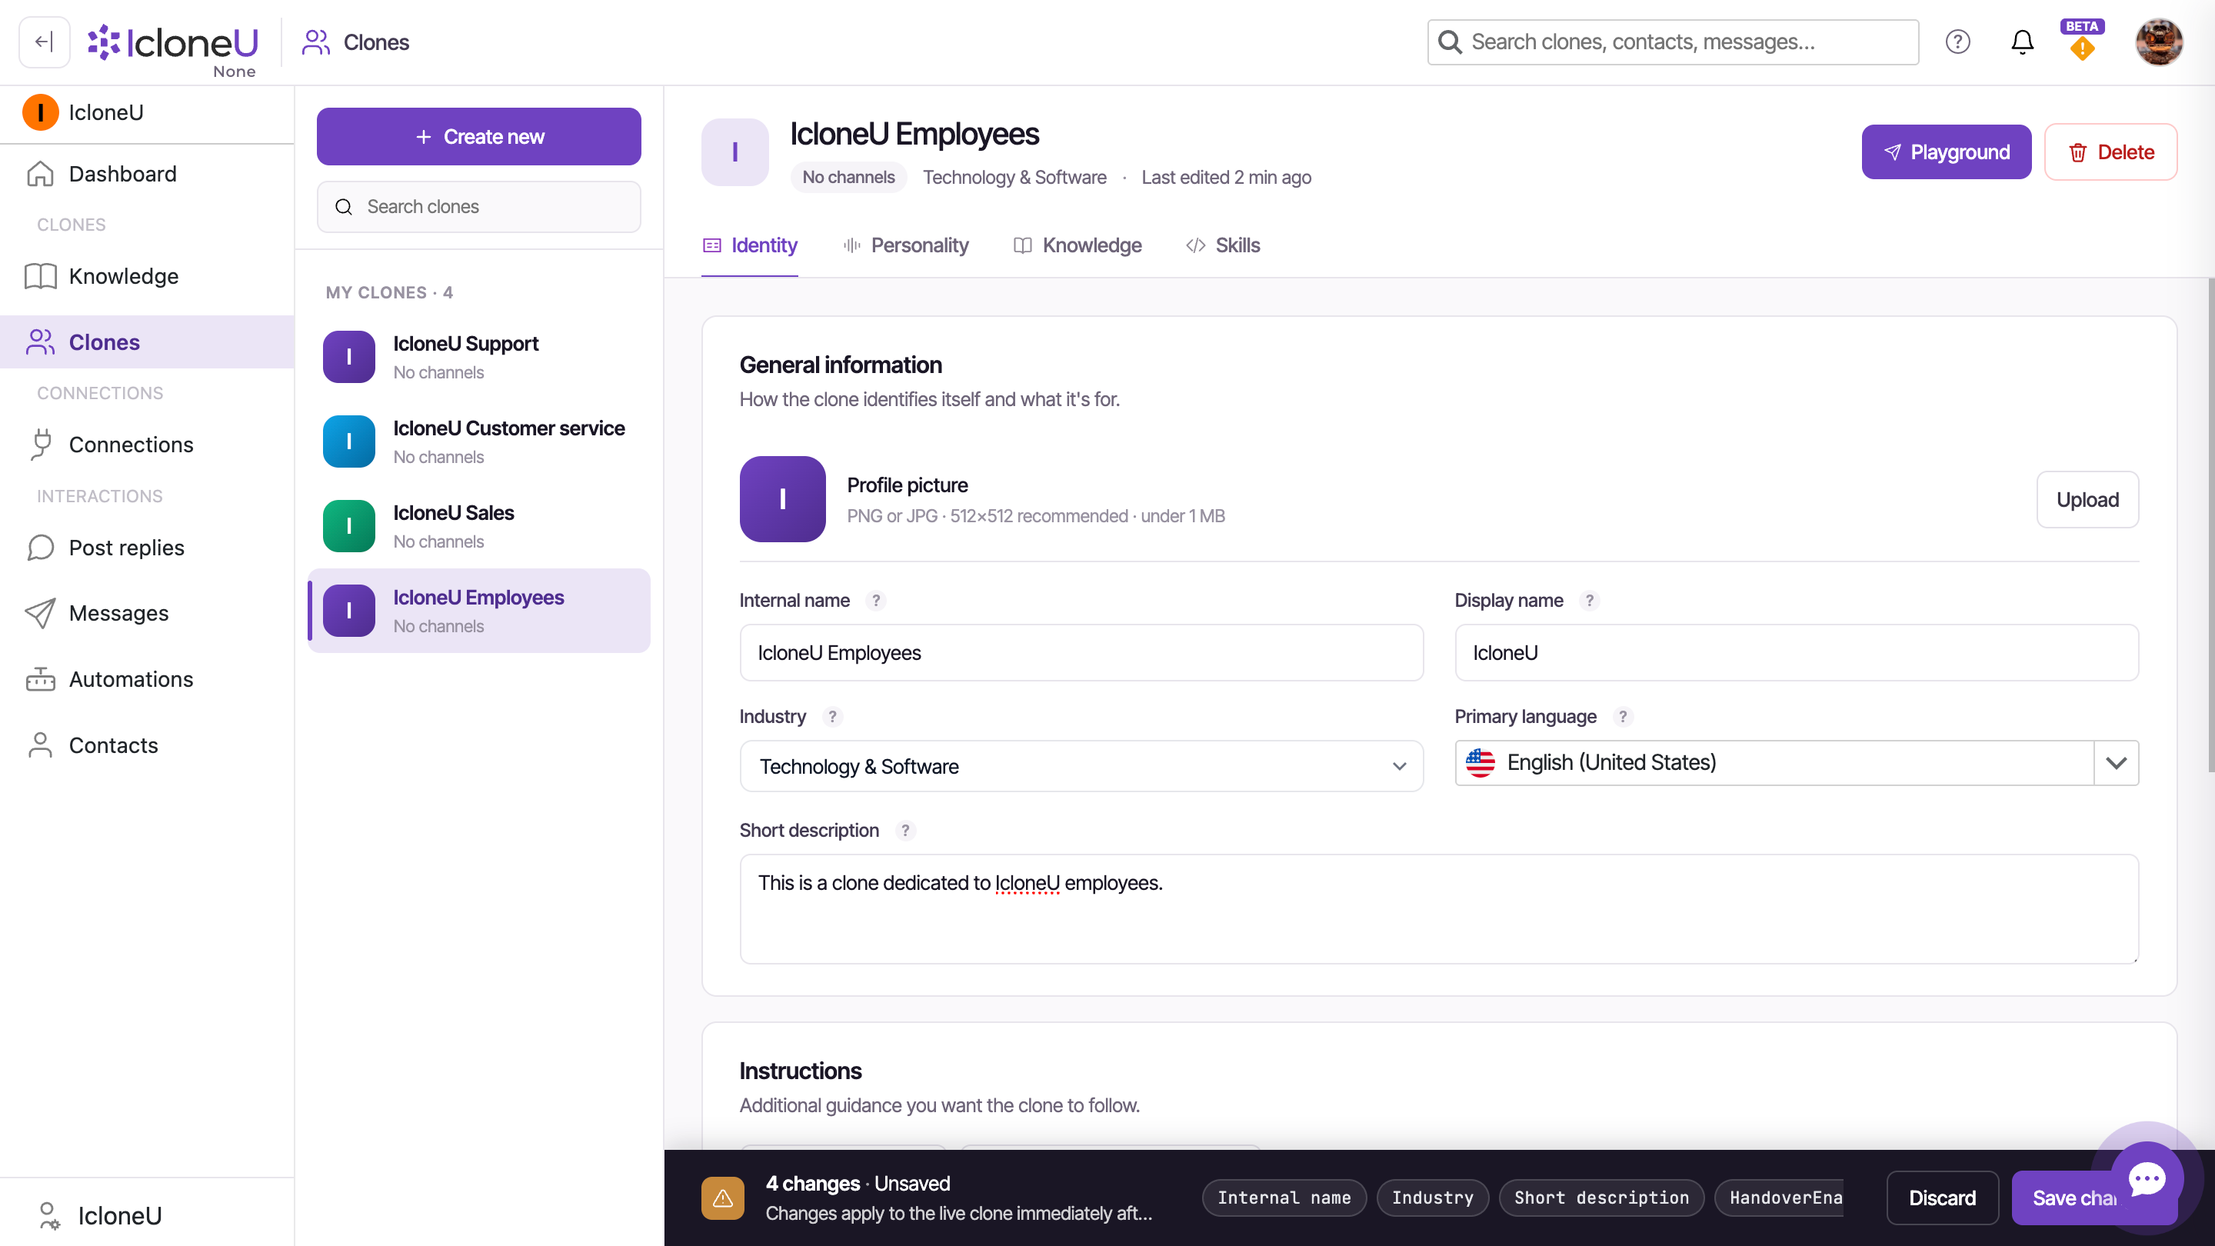Launch the Playground

(1947, 152)
